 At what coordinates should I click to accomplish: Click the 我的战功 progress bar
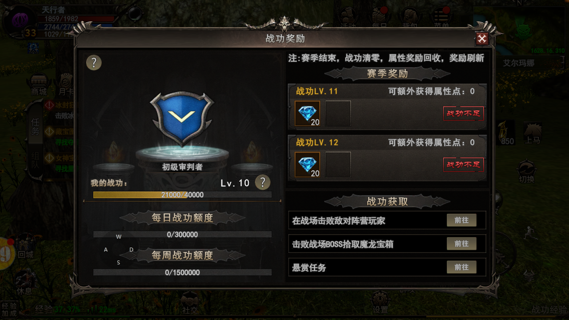click(x=182, y=195)
